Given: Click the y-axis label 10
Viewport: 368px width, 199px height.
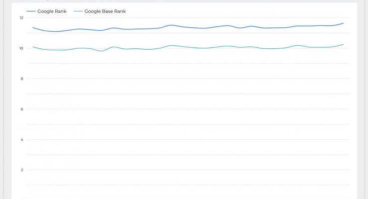Looking at the screenshot, I should tap(21, 48).
